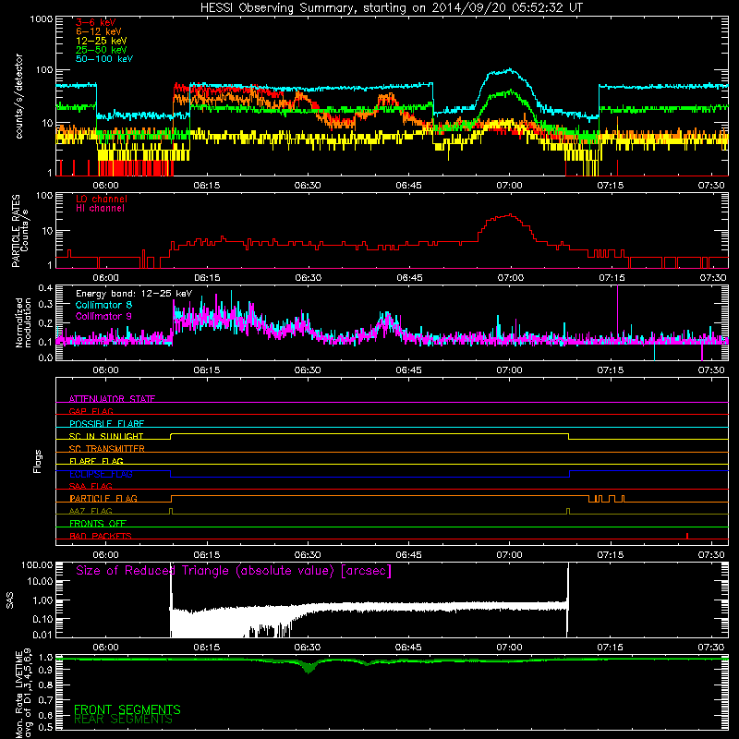Select the '6-12 keV' legend label
The image size is (739, 739).
(99, 31)
